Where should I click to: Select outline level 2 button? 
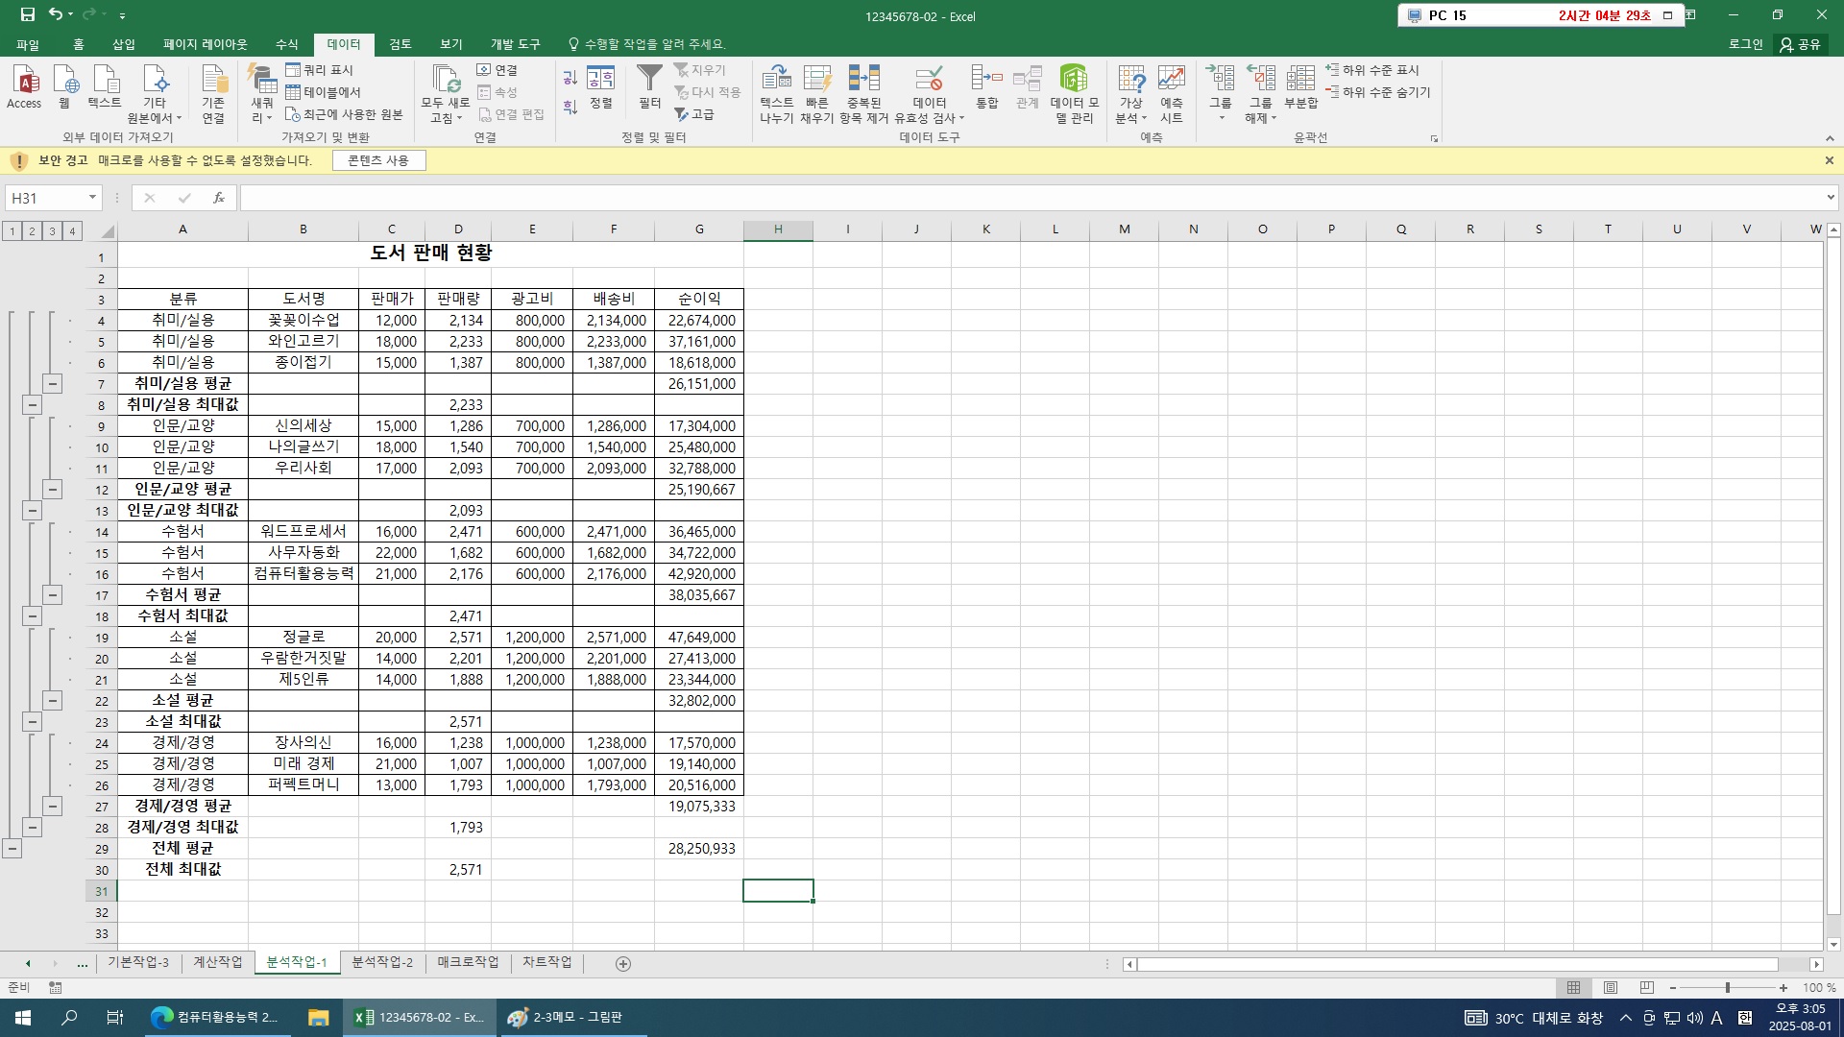coord(32,230)
